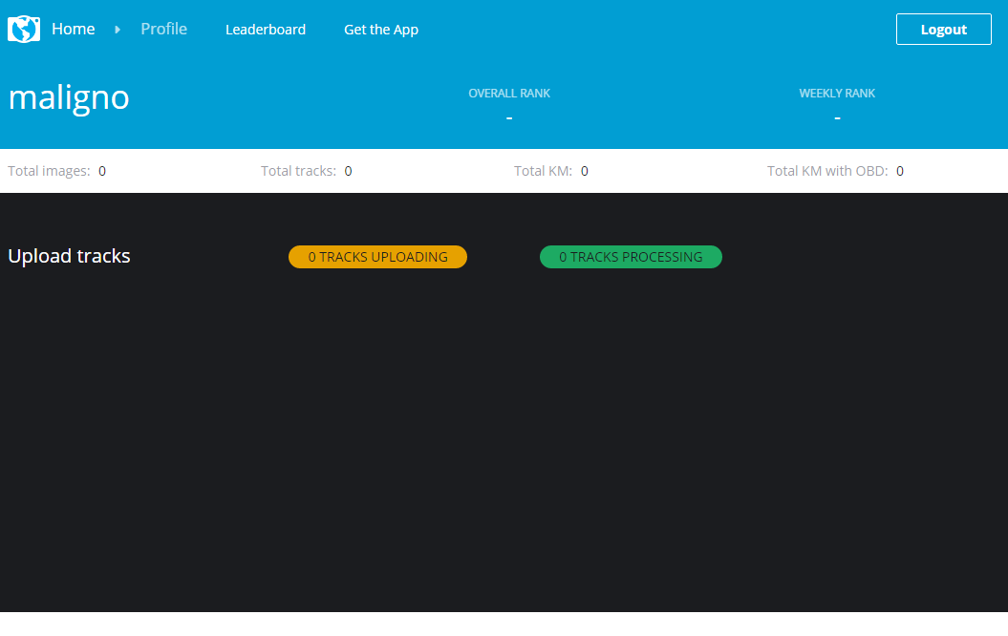
Task: Click the OVERALL RANK label
Action: click(x=509, y=94)
